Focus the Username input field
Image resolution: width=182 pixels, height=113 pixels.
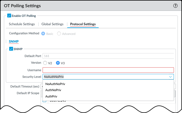tap(108, 70)
